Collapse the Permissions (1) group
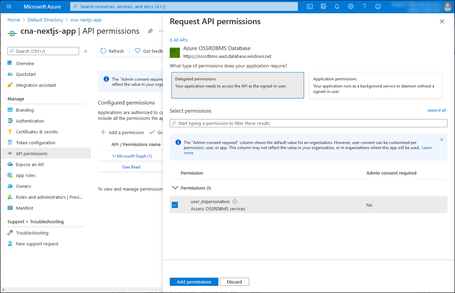This screenshot has height=293, width=455. tap(175, 188)
